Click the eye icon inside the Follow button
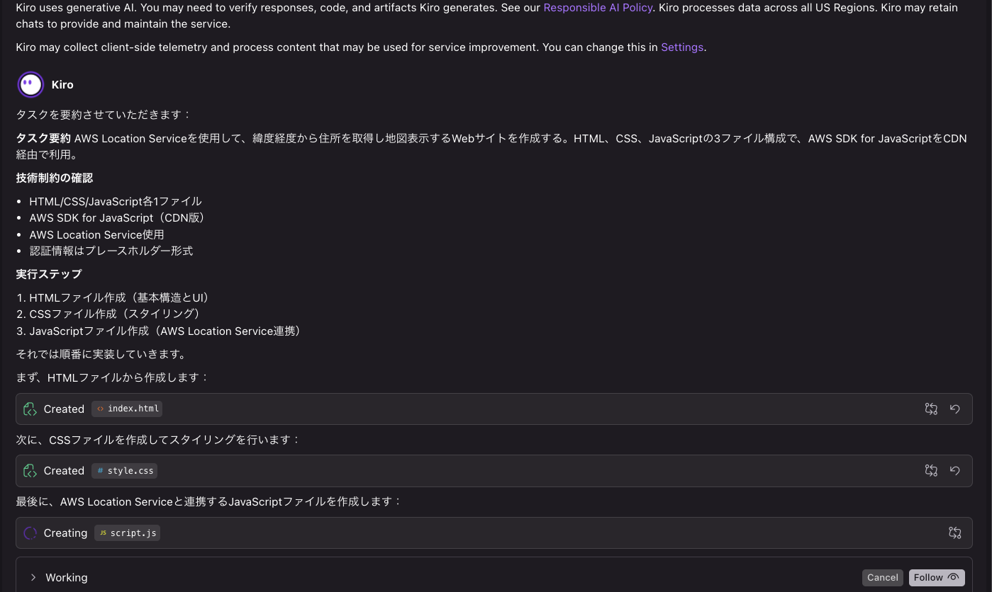Viewport: 992px width, 592px height. [953, 577]
